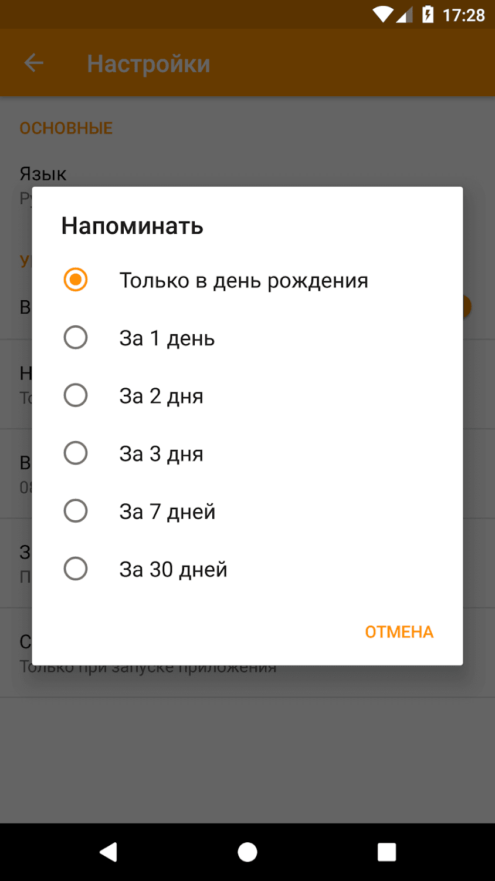Choose the "За 1 день" reminder option
This screenshot has height=881, width=495.
76,338
